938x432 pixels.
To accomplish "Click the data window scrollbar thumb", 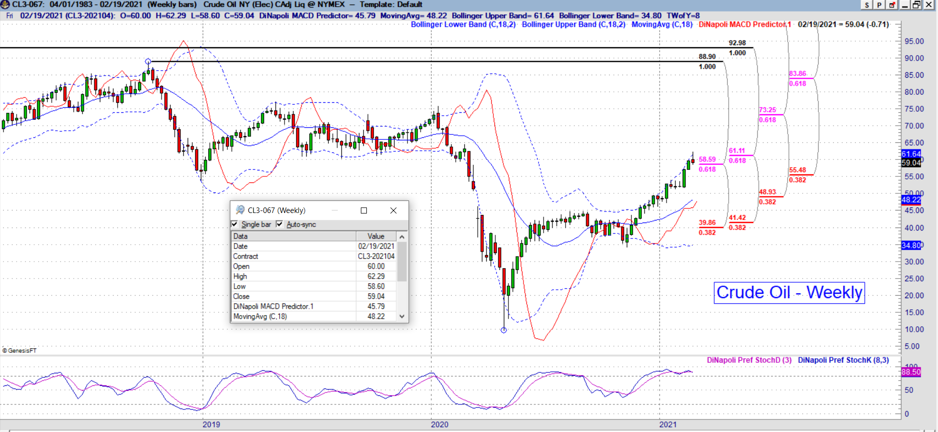I will click(401, 261).
